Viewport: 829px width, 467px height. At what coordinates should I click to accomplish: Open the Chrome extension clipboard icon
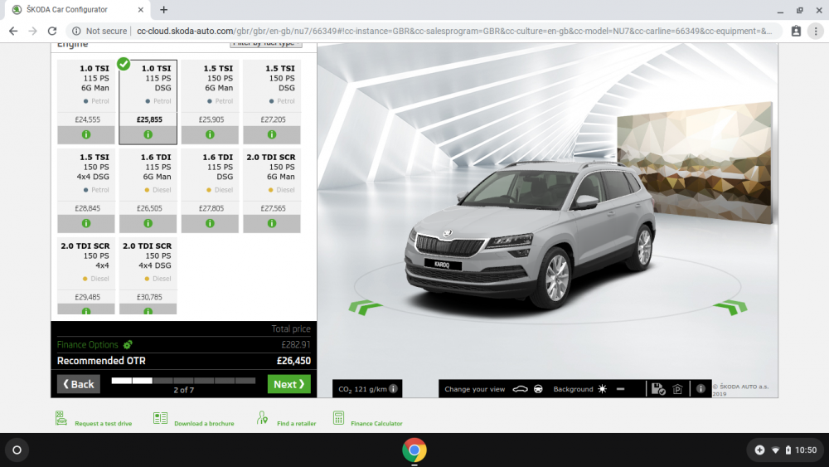point(796,32)
